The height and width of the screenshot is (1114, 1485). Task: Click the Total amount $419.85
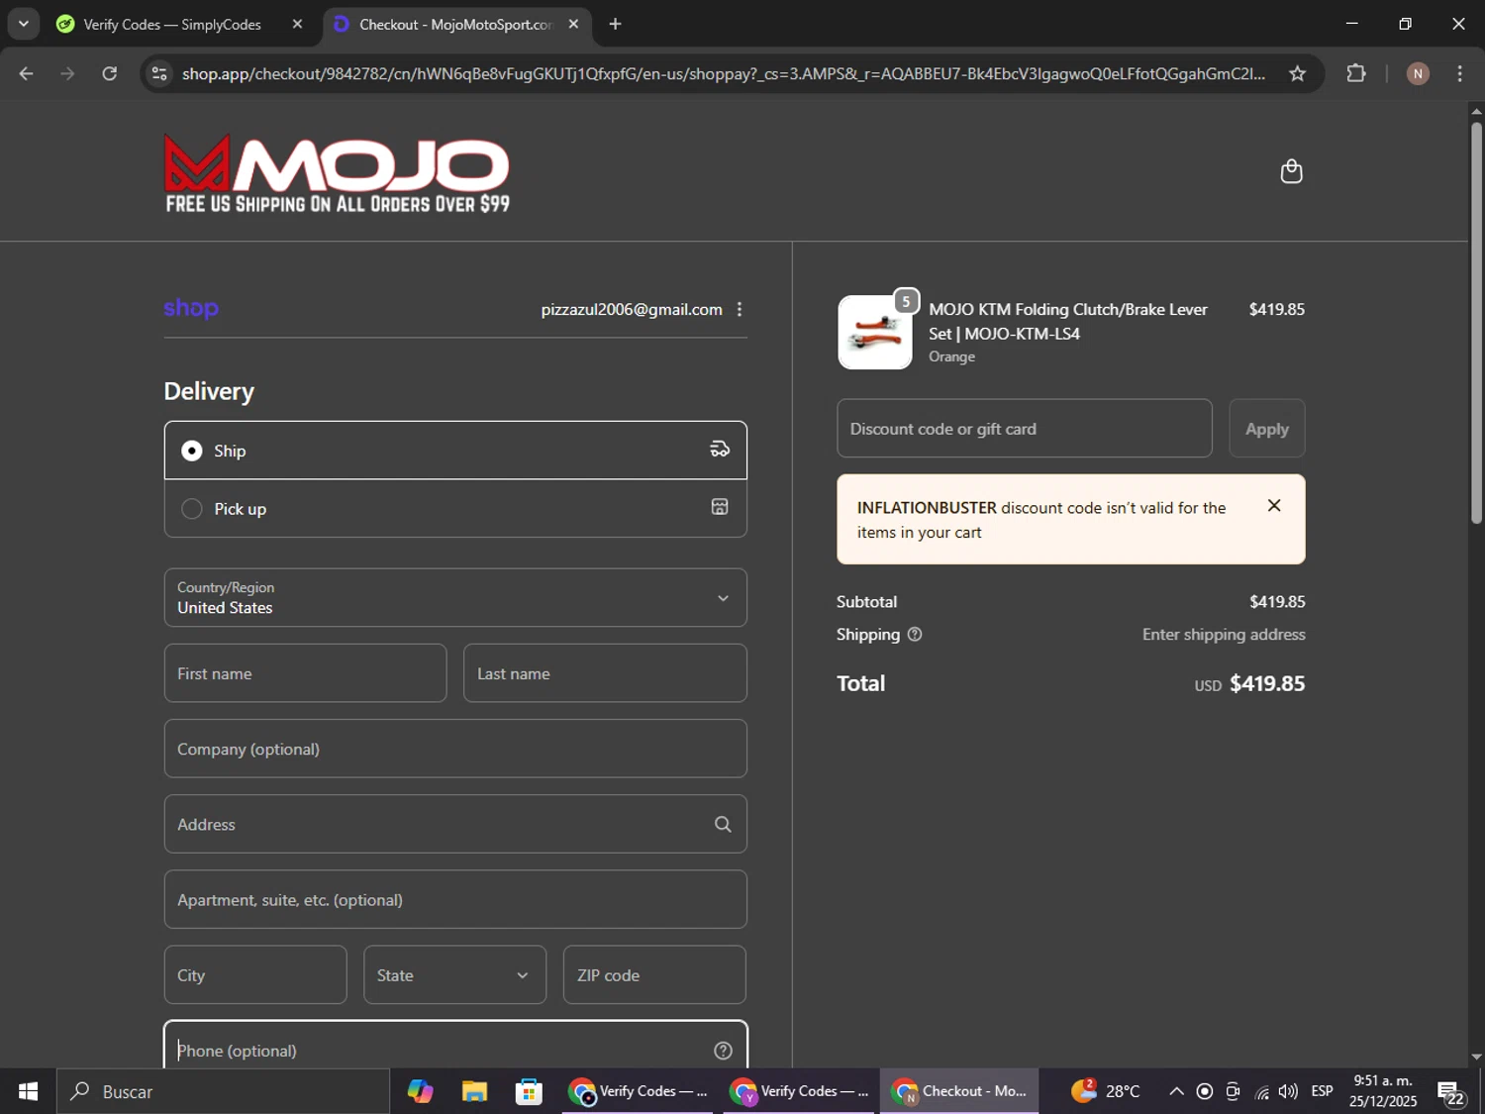(x=1266, y=683)
